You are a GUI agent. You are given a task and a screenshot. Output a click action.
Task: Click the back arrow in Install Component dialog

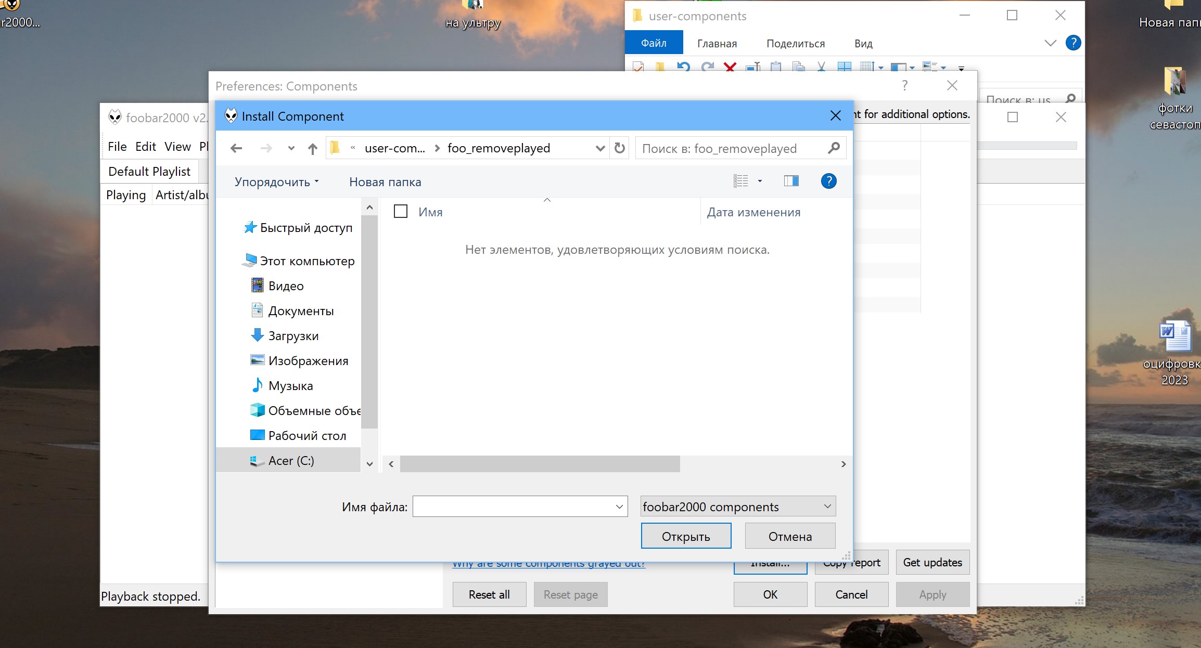pos(236,148)
